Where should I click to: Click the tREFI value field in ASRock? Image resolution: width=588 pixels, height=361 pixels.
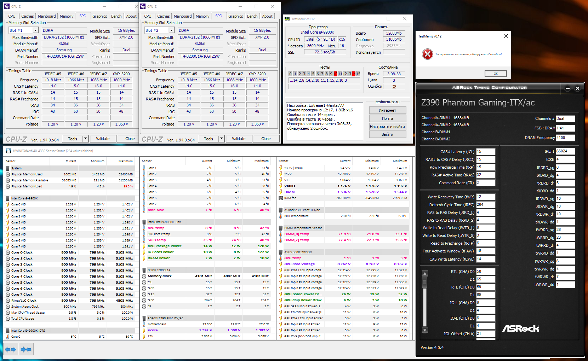click(565, 151)
